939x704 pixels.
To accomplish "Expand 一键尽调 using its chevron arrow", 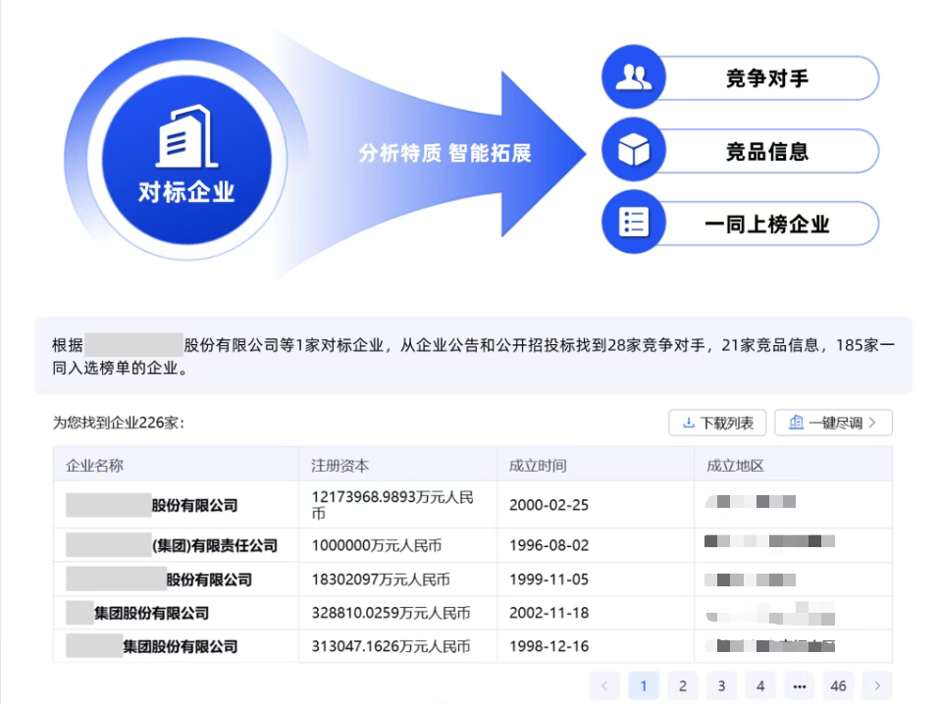I will (873, 423).
